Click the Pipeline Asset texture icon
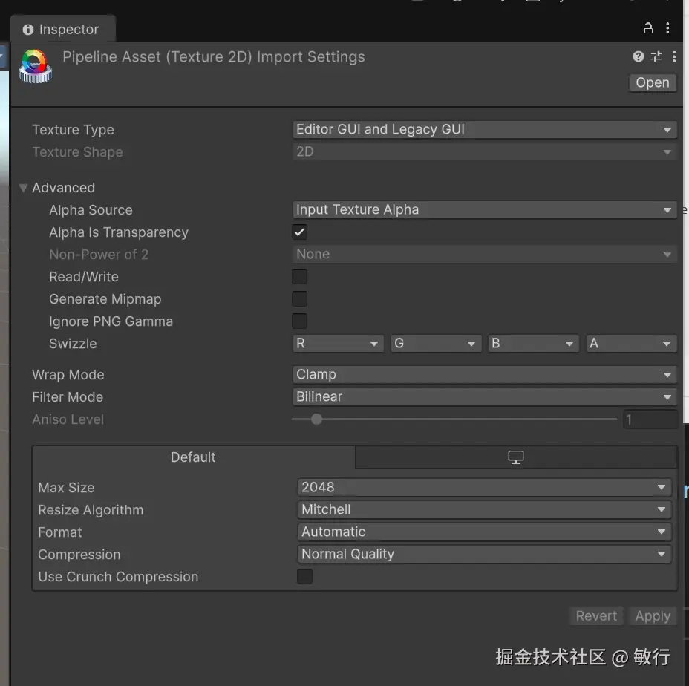This screenshot has width=689, height=686. [x=35, y=66]
